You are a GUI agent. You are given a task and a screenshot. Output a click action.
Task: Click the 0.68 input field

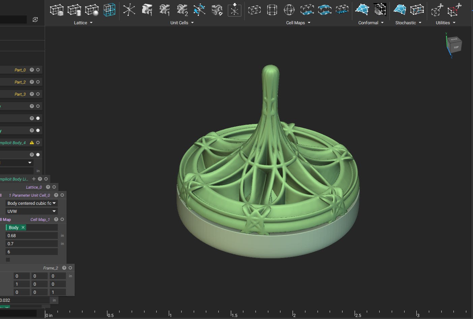32,235
